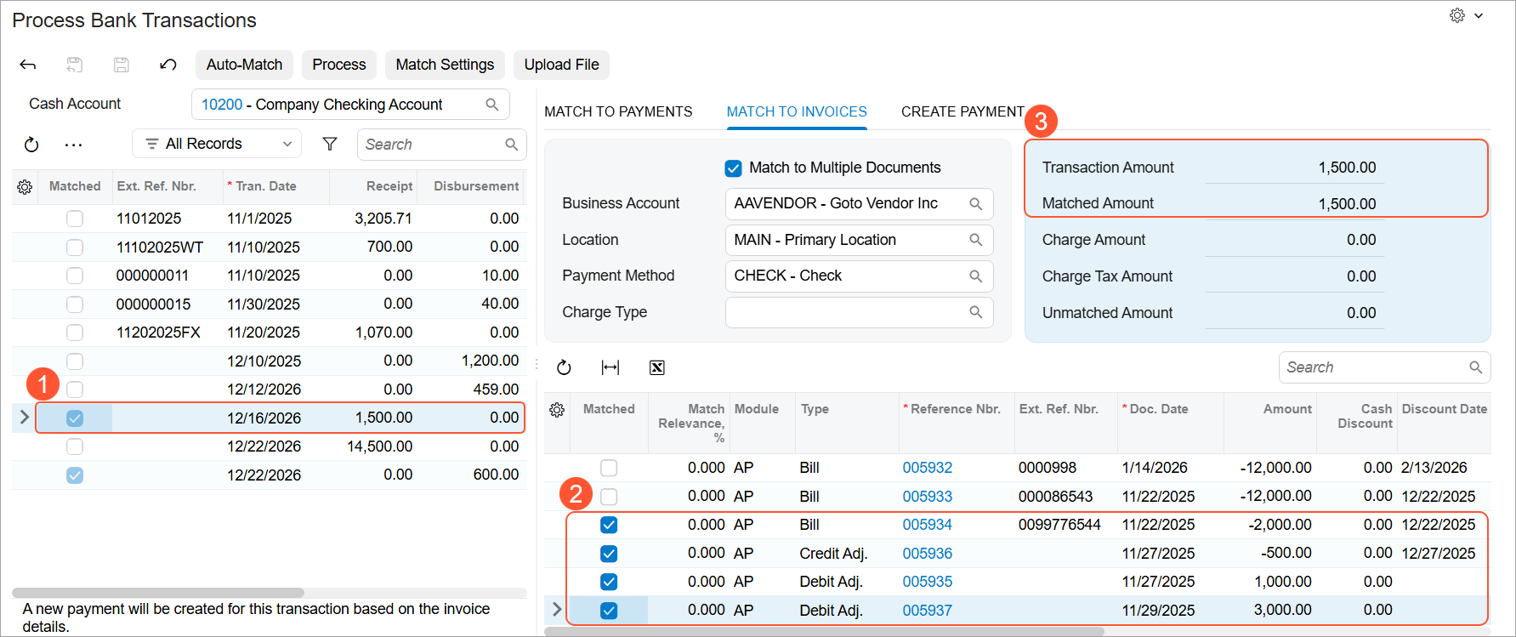Image resolution: width=1516 pixels, height=637 pixels.
Task: Click the save and close disk icon
Action: click(x=75, y=65)
